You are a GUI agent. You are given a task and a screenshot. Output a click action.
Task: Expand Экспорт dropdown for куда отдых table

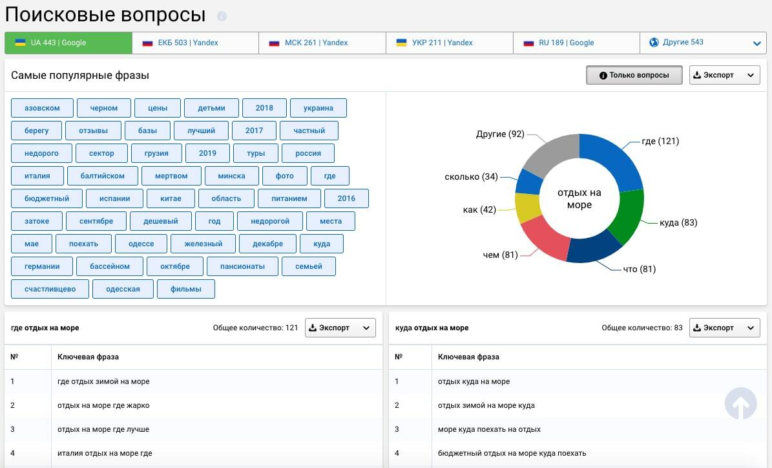(x=724, y=328)
